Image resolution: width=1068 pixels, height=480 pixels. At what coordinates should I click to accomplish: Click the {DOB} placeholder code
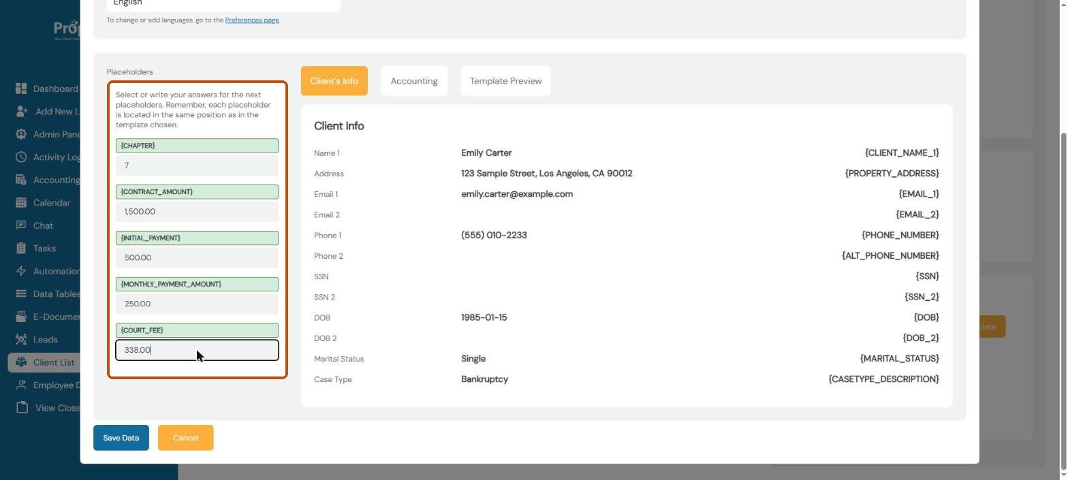(x=926, y=317)
